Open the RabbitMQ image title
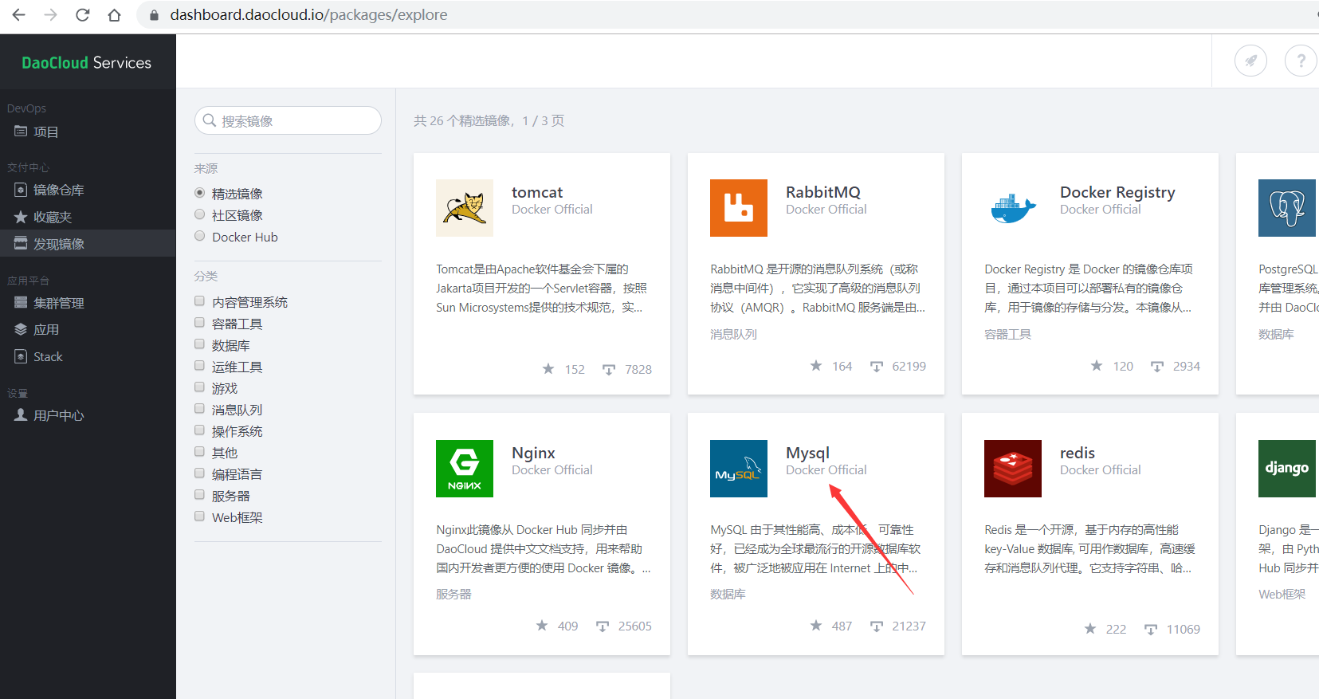The height and width of the screenshot is (699, 1319). tap(823, 192)
